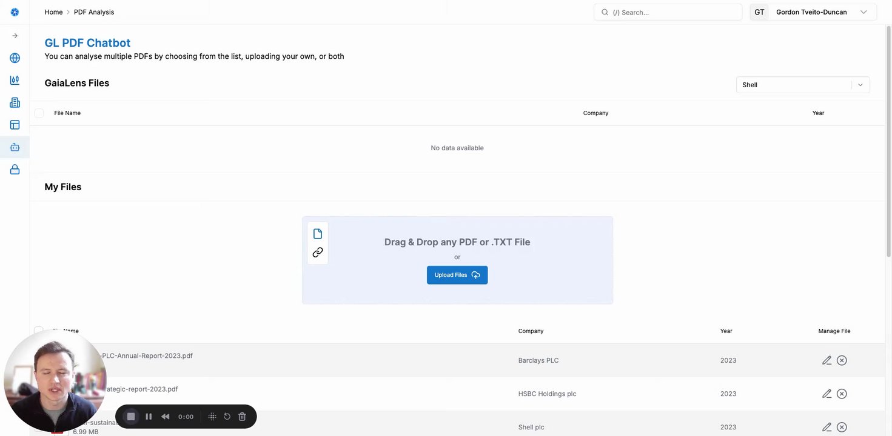
Task: Click the My Files Company column header
Action: pyautogui.click(x=531, y=331)
